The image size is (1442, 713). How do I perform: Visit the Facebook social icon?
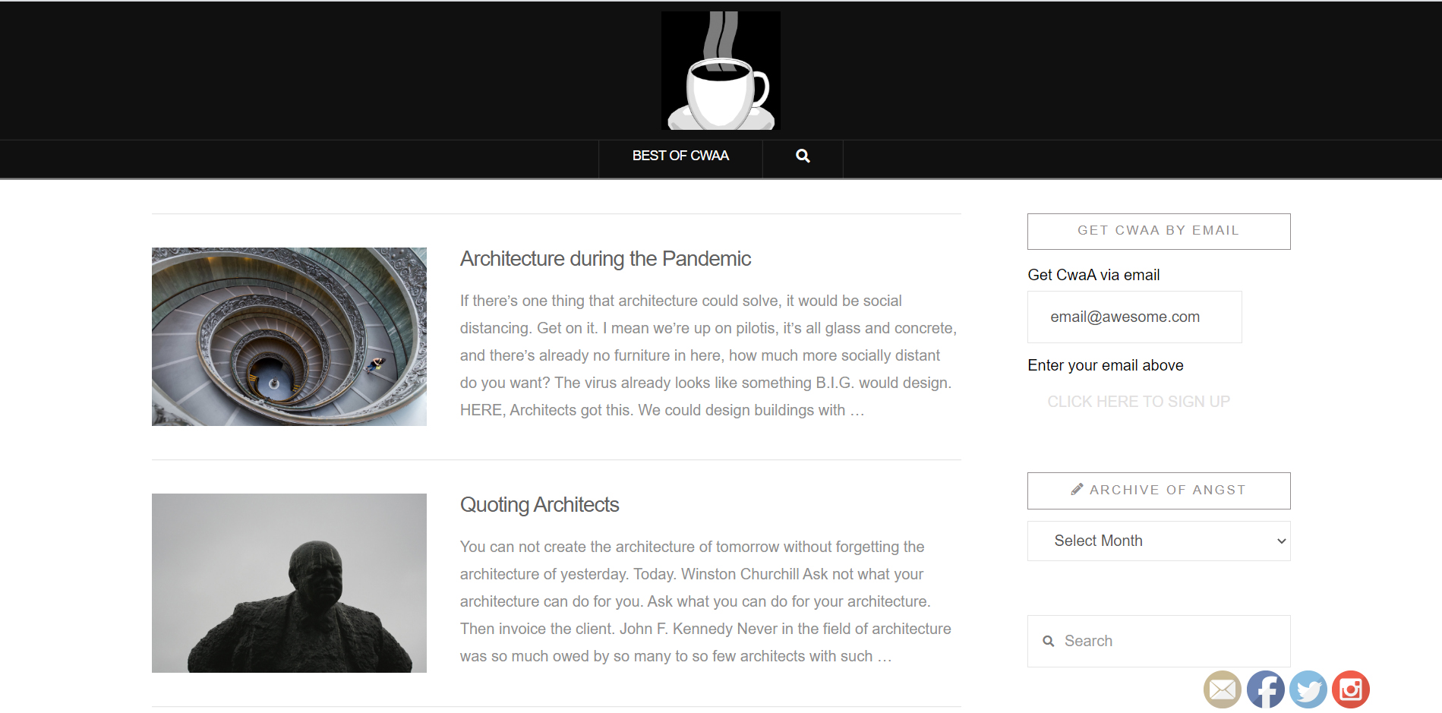click(x=1265, y=689)
